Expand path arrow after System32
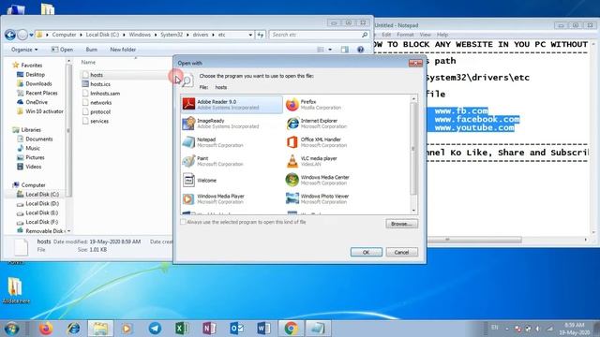600x337 pixels. [187, 35]
